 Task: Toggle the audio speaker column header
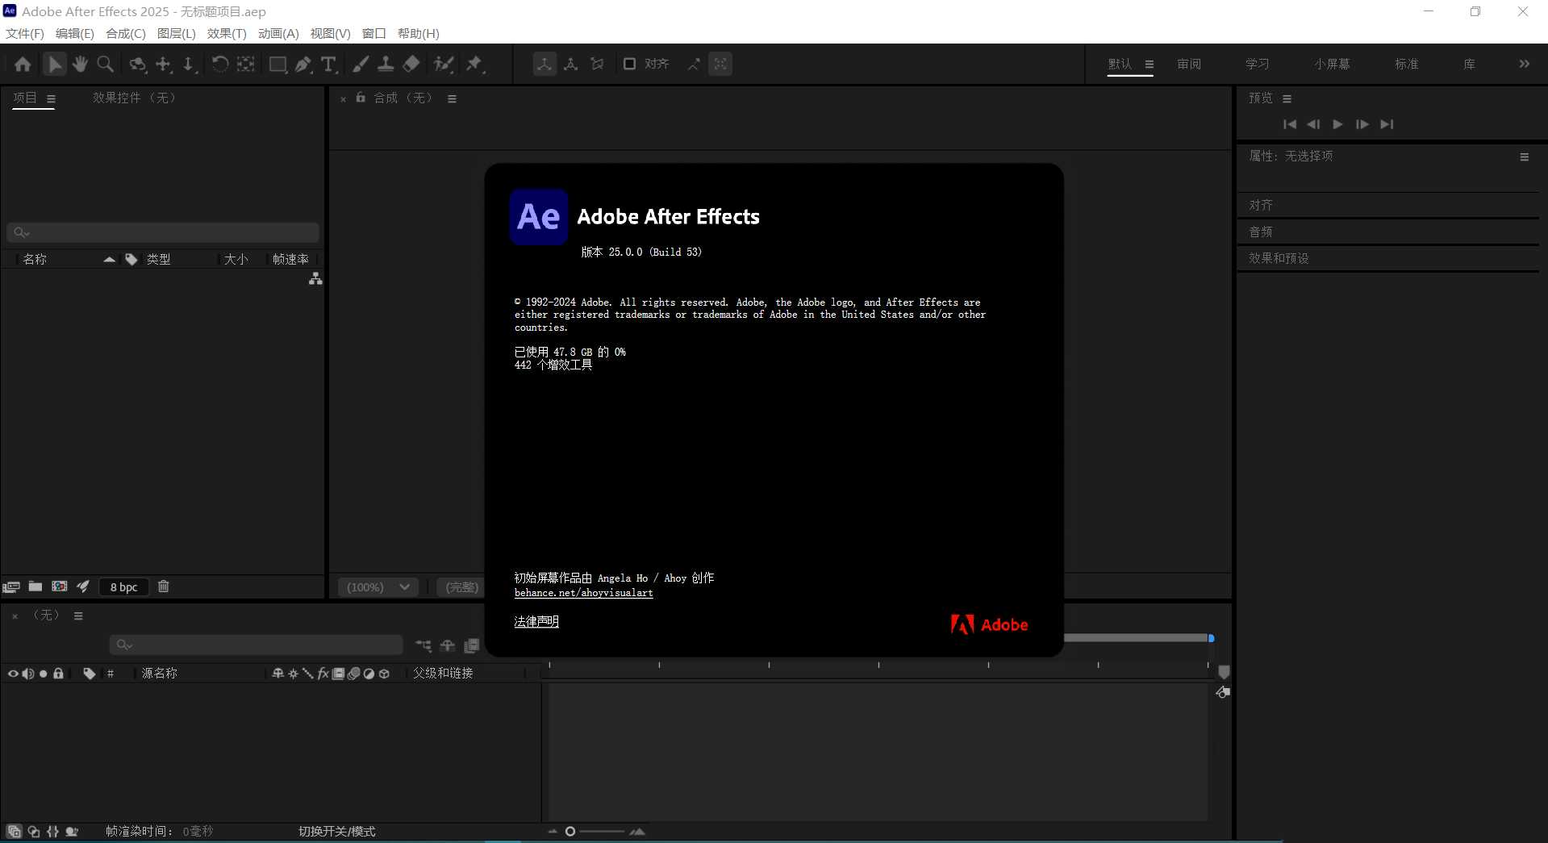click(28, 674)
